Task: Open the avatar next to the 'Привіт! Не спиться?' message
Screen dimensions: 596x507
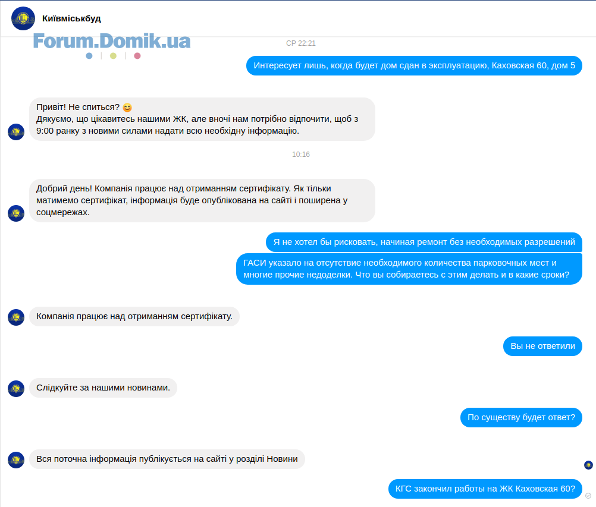Action: (x=16, y=132)
